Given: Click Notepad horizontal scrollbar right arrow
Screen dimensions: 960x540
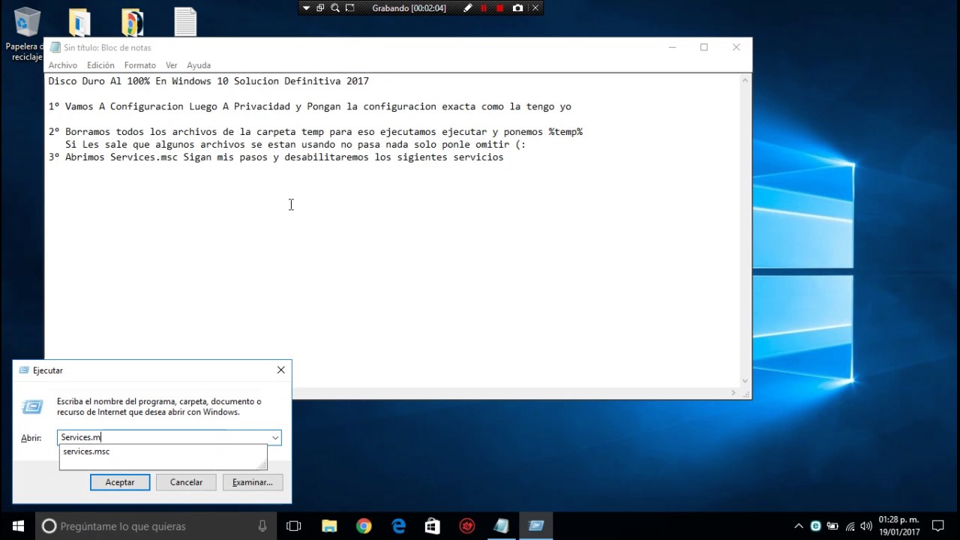Looking at the screenshot, I should (733, 392).
